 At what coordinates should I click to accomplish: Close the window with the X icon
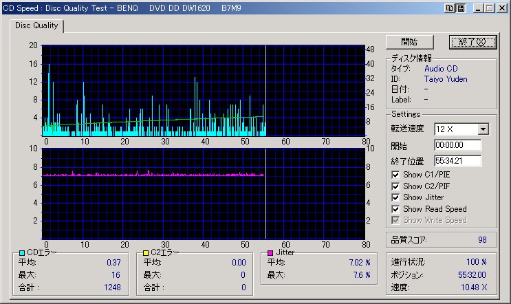click(501, 8)
